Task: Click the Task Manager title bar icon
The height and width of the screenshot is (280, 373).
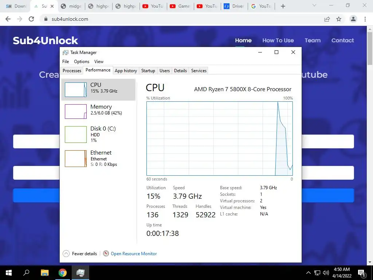Action: coord(65,52)
